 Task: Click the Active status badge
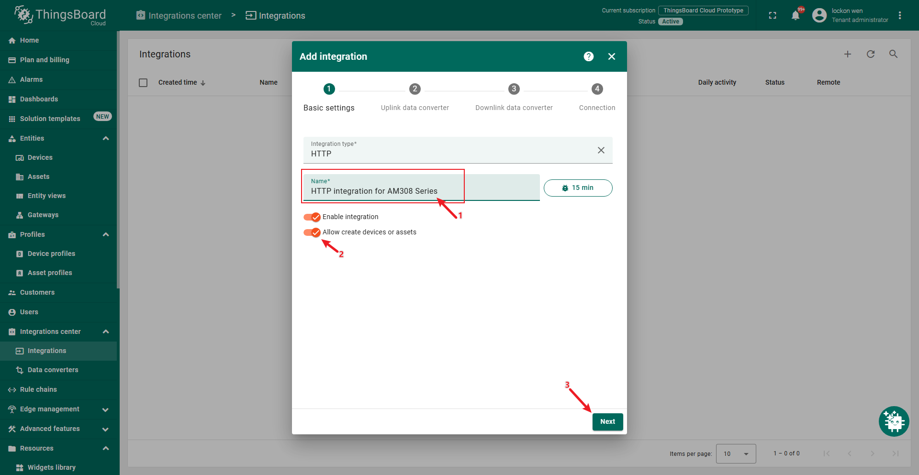pyautogui.click(x=670, y=22)
